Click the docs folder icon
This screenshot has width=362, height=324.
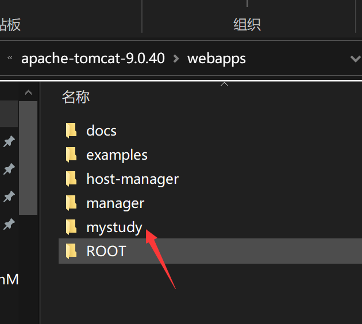pyautogui.click(x=71, y=131)
